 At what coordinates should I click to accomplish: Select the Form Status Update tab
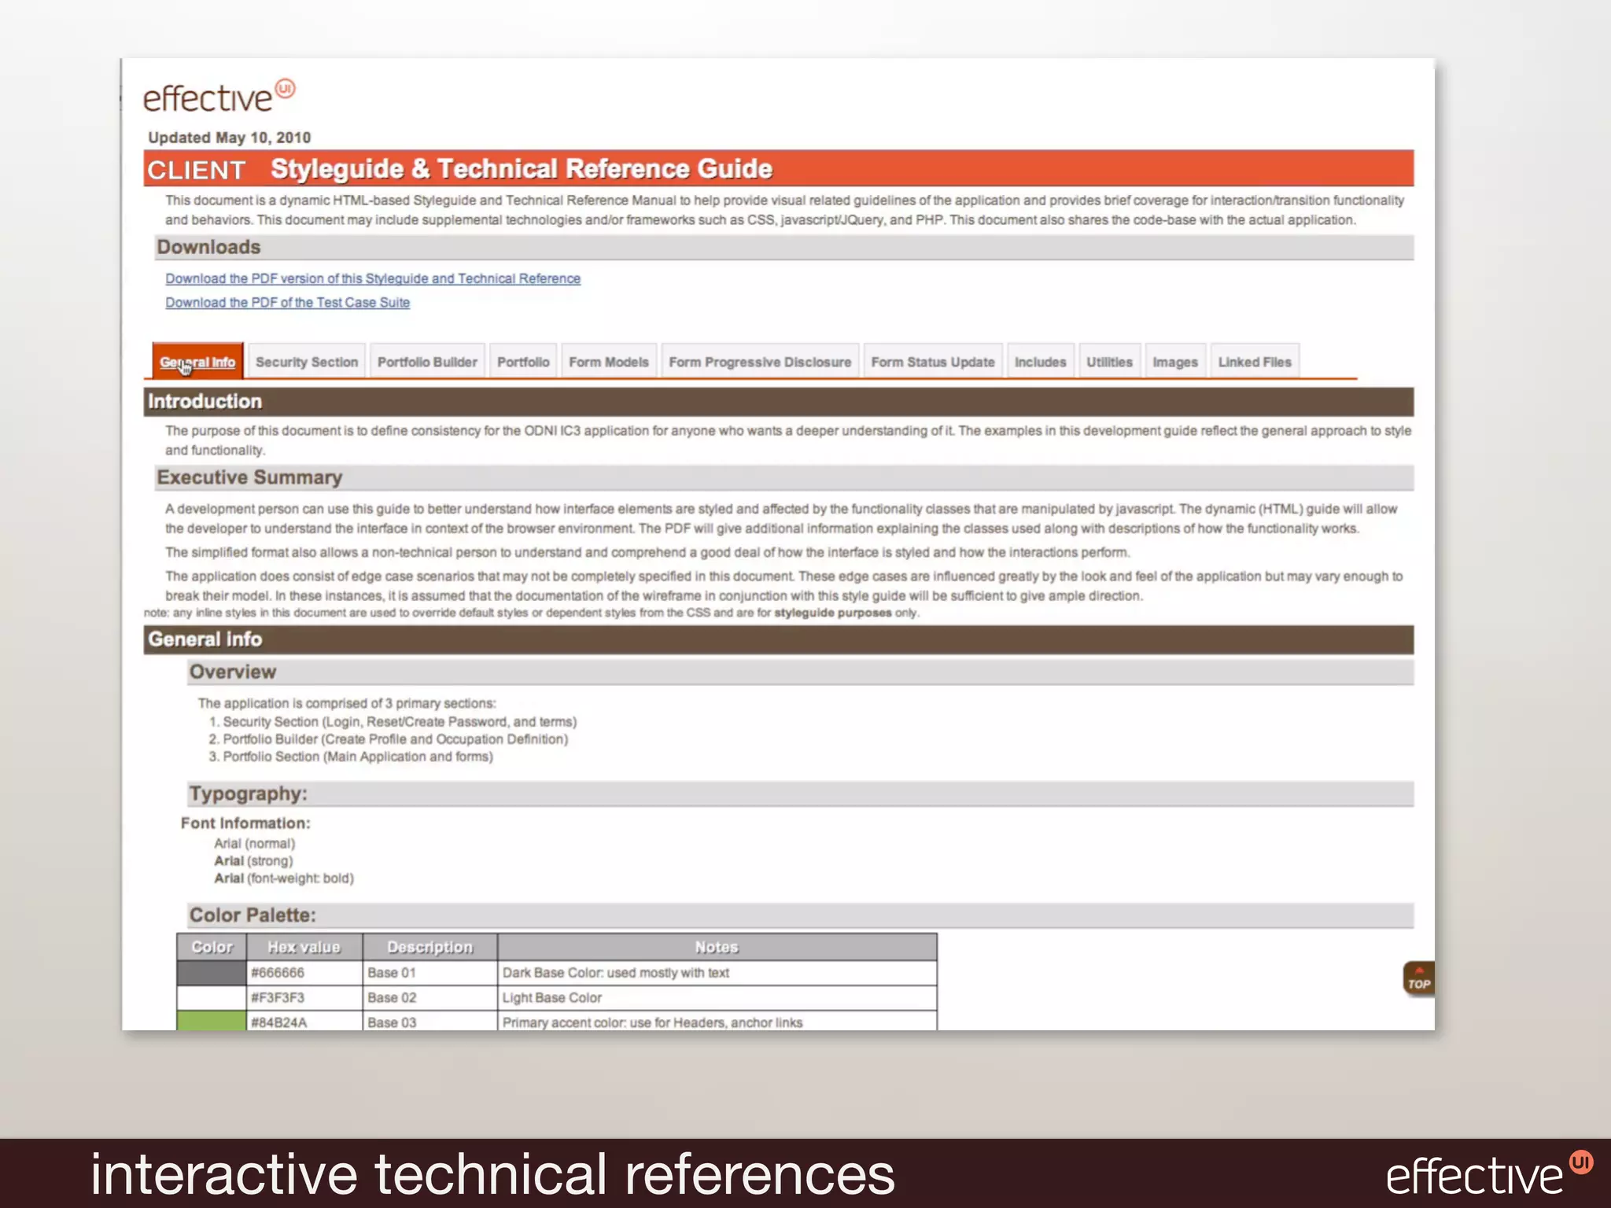click(x=933, y=362)
